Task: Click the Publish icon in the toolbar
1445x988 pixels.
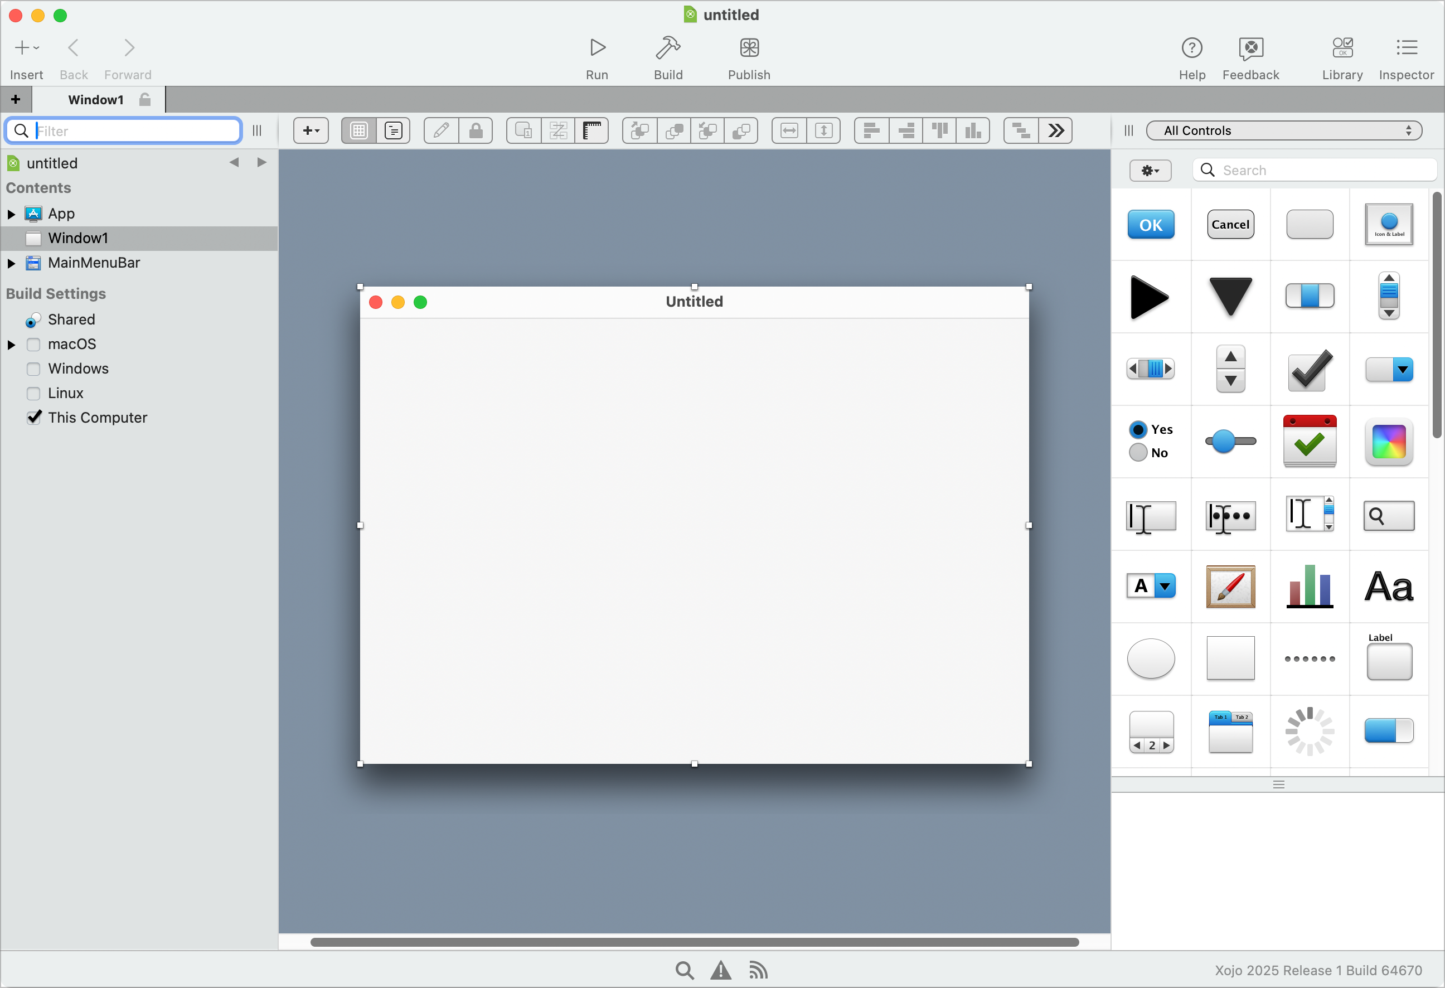Action: [x=748, y=56]
